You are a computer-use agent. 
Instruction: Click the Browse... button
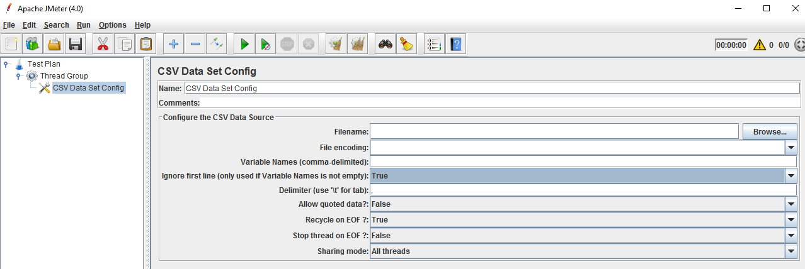point(770,131)
